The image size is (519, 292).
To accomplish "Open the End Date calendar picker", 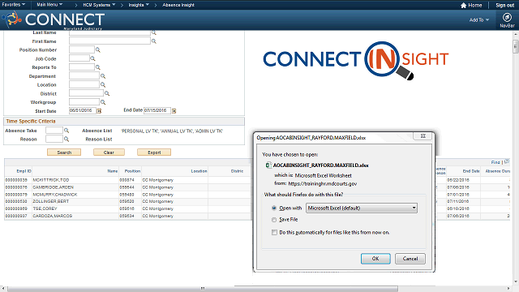I will (x=174, y=110).
